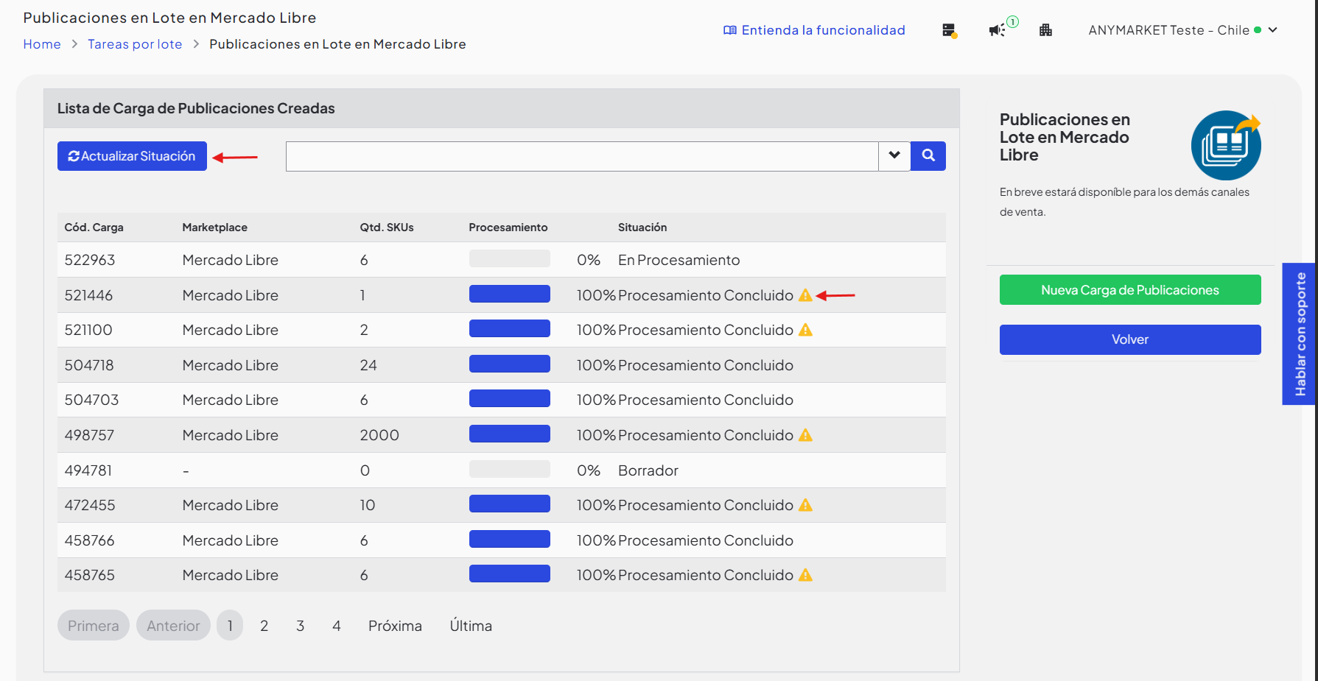Select load code 494781
1318x681 pixels.
(88, 470)
